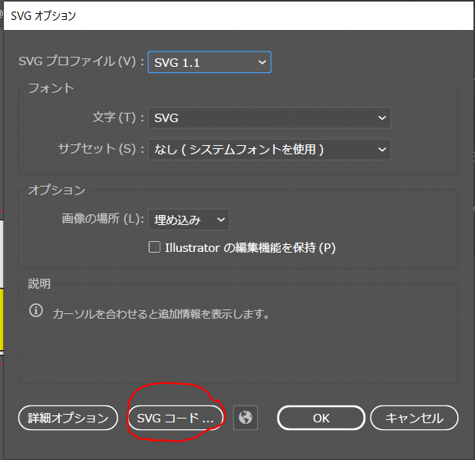Click the キャンセル button

[x=414, y=418]
